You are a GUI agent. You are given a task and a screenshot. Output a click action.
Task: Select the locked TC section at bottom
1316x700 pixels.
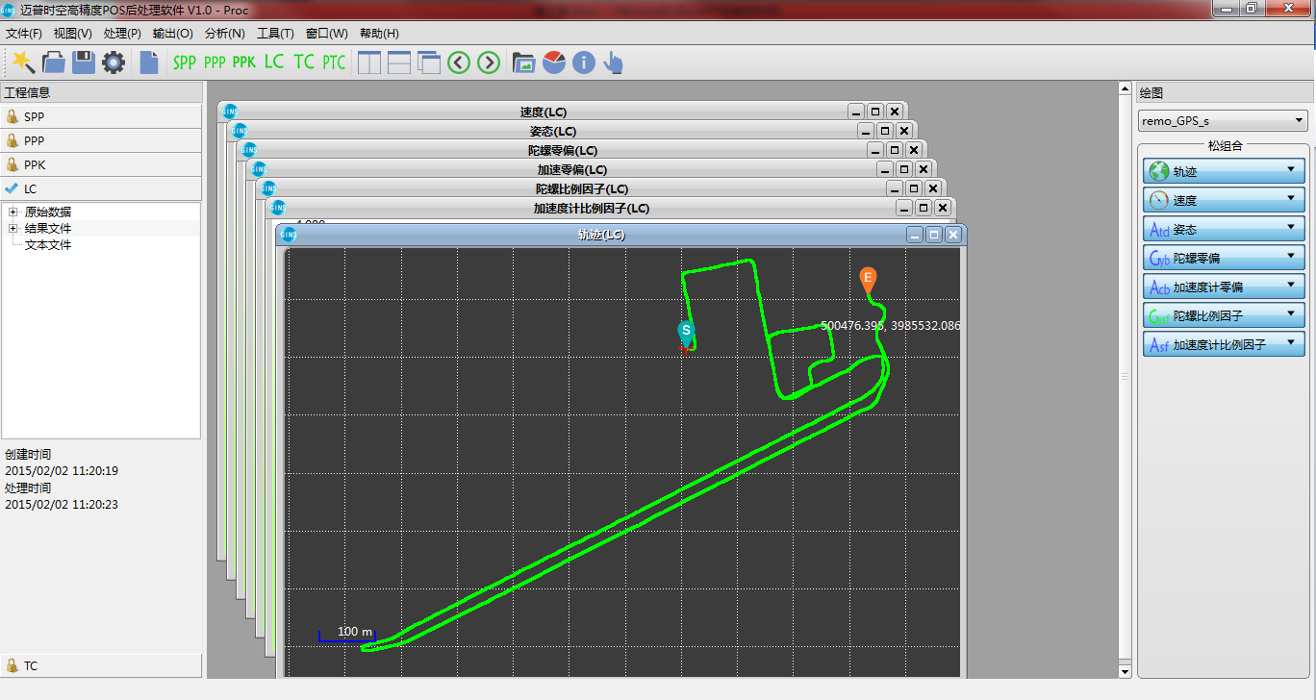point(101,665)
